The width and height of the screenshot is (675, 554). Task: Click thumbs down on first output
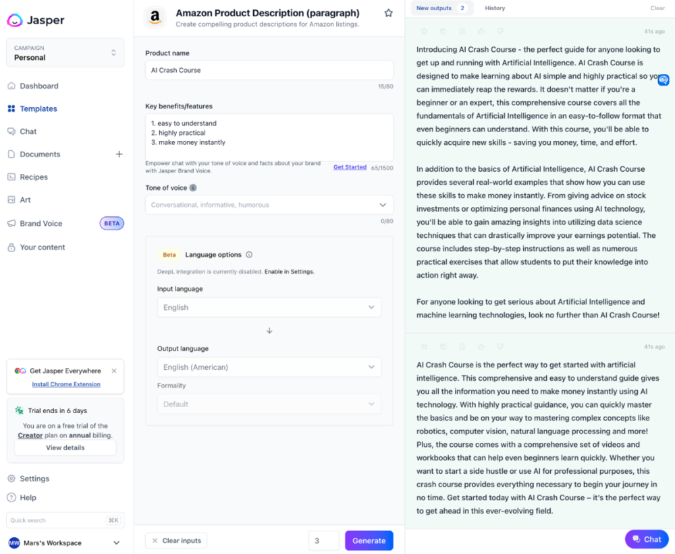point(500,32)
